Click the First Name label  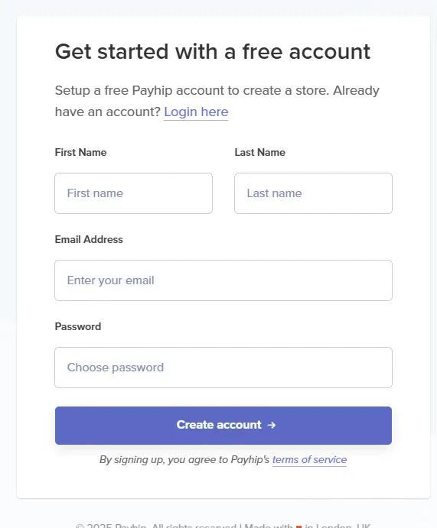pos(80,152)
